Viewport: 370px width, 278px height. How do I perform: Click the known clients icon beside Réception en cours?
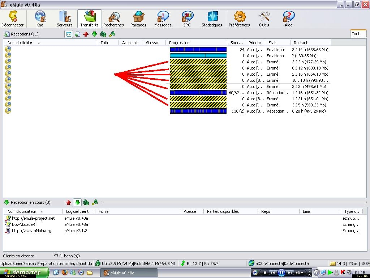click(95, 202)
